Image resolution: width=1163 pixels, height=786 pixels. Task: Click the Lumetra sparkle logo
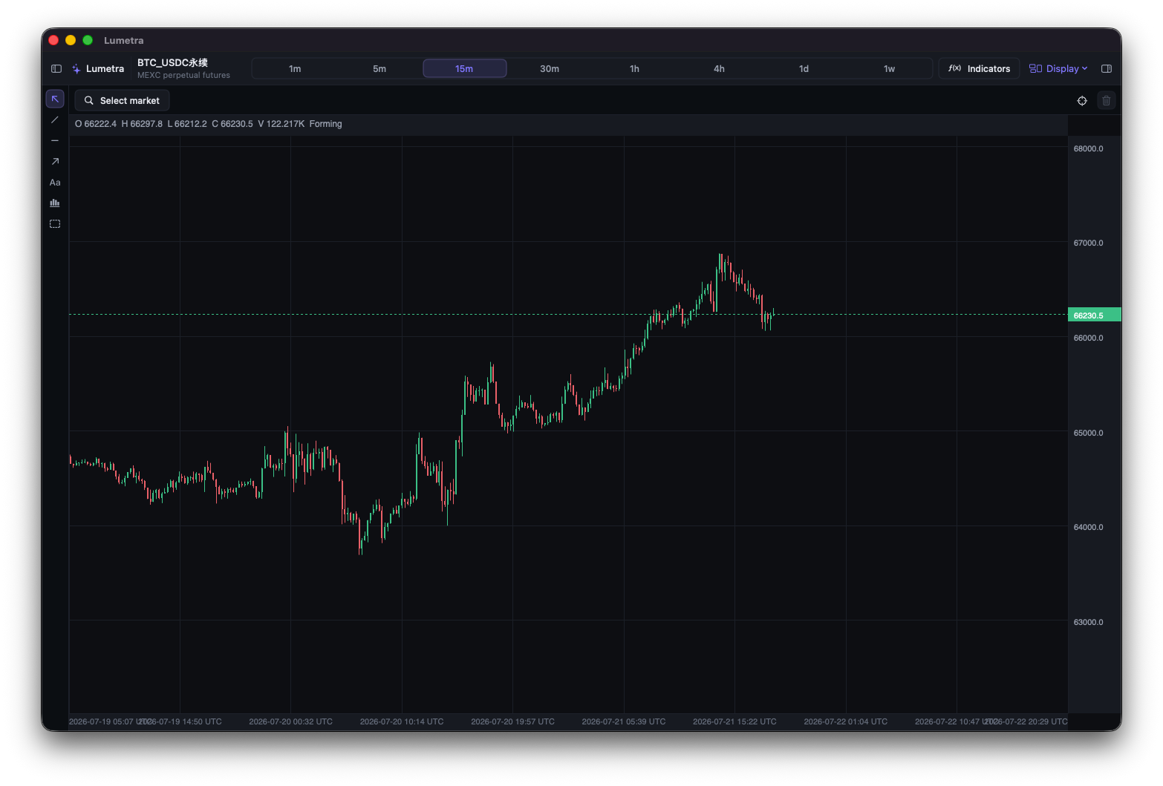(x=76, y=69)
